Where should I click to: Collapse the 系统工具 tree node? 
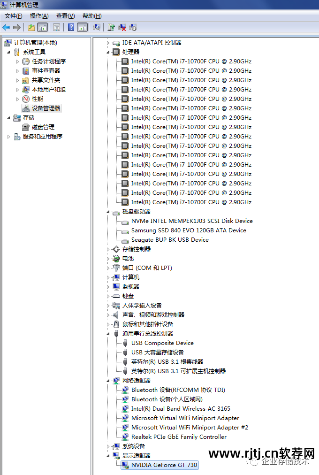[x=8, y=52]
